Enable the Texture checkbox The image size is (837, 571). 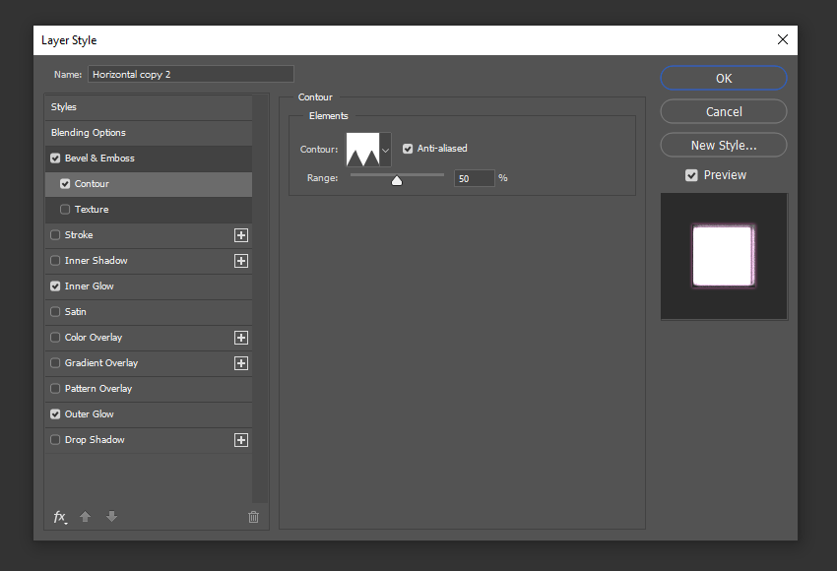65,209
